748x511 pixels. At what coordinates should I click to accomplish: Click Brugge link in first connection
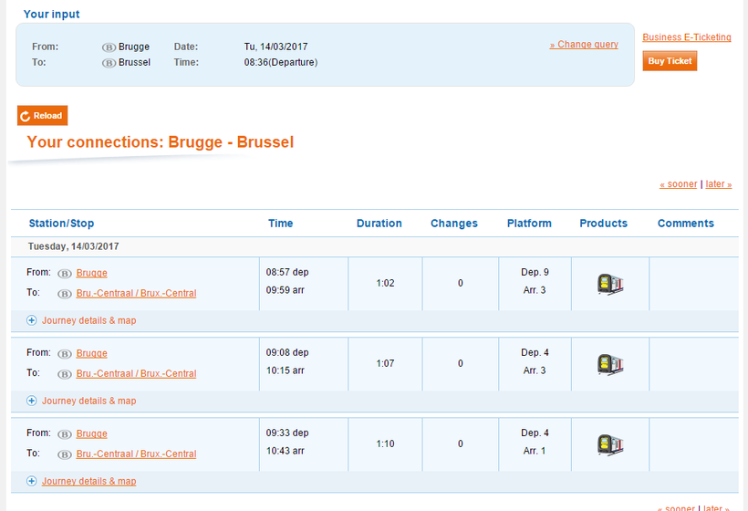point(91,273)
